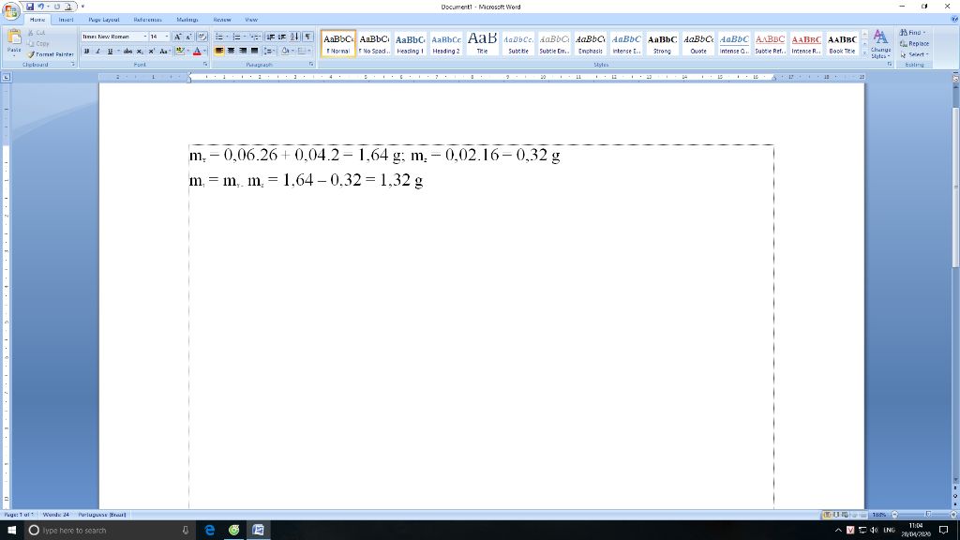Undo the last action in Quick Access Toolbar

coord(41,7)
